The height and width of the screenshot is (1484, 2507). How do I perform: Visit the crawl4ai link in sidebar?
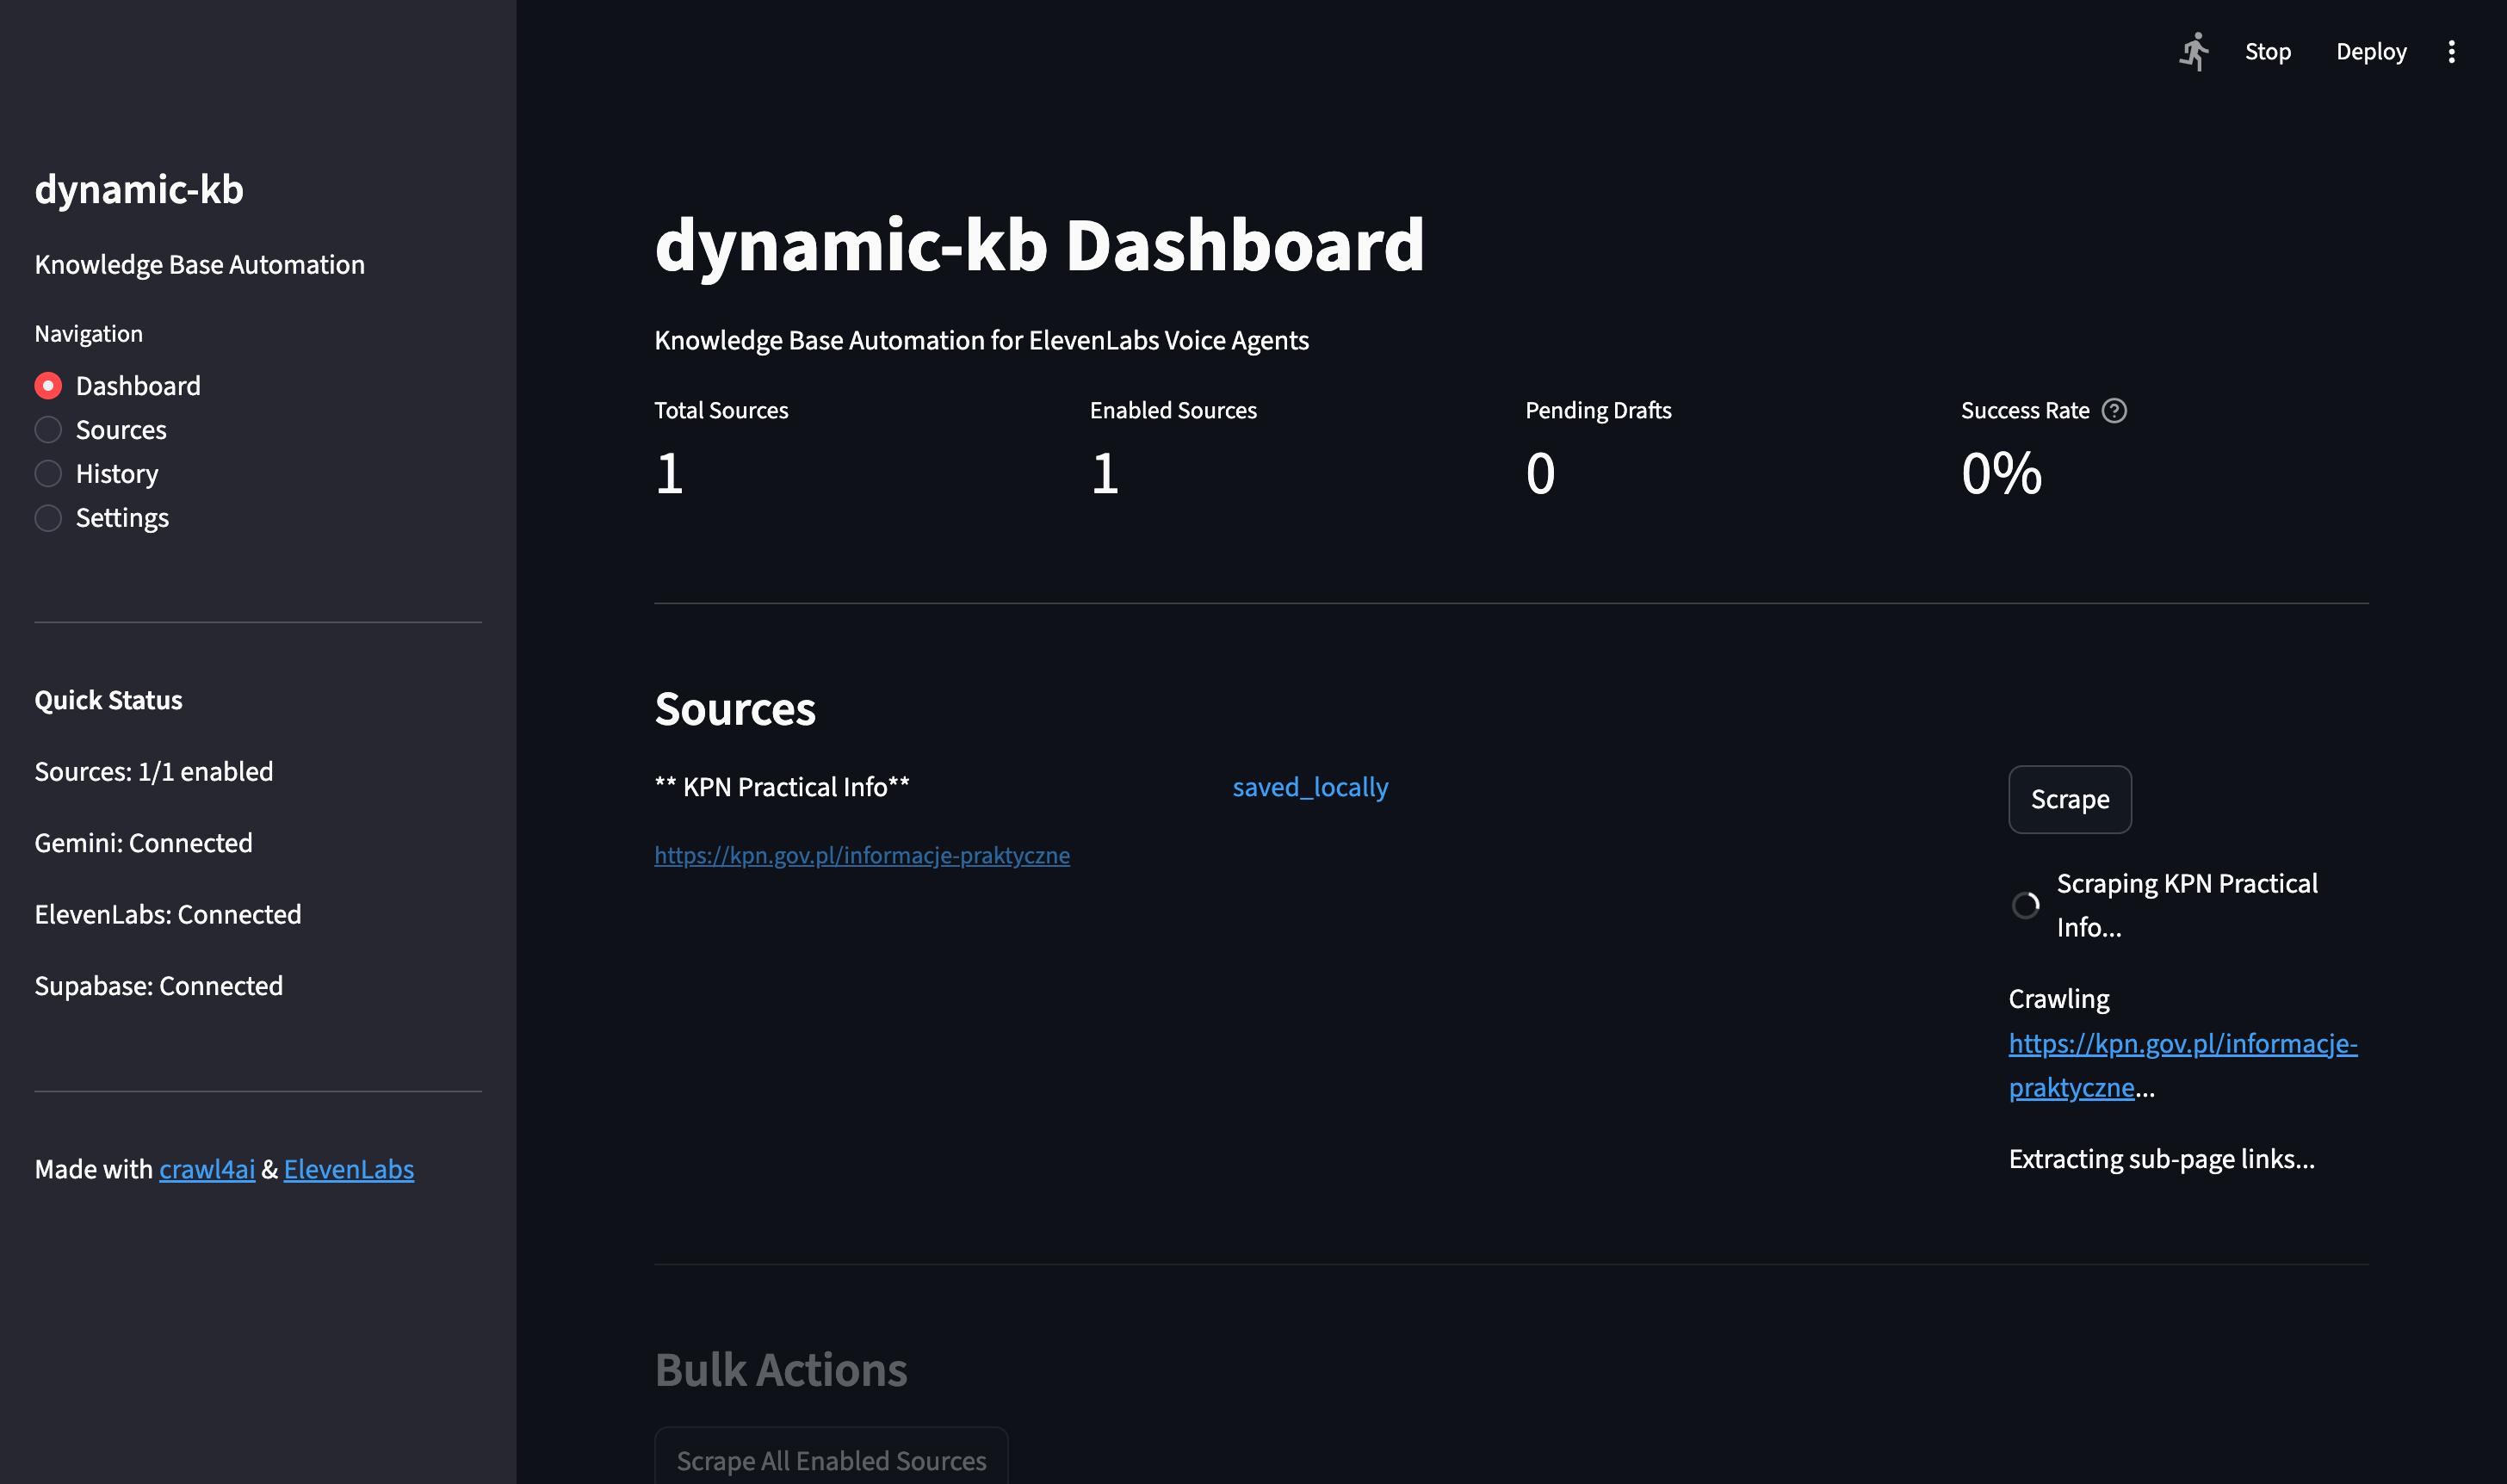207,1169
